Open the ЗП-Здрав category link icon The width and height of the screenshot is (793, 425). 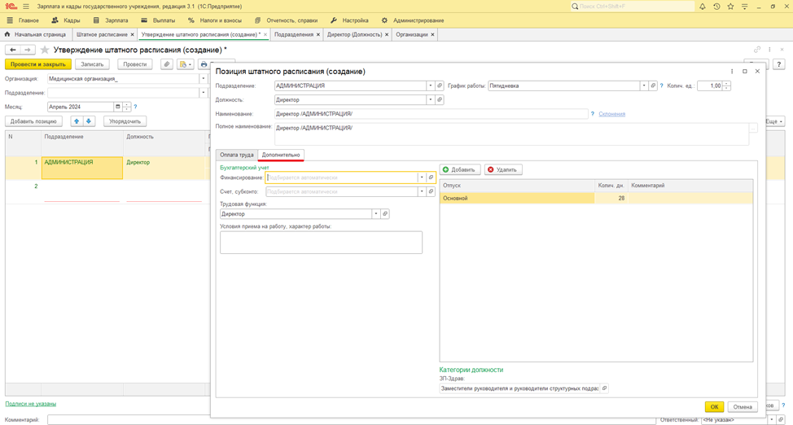pyautogui.click(x=604, y=388)
